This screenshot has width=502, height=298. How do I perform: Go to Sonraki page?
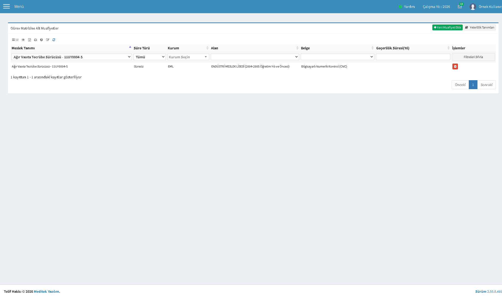486,85
